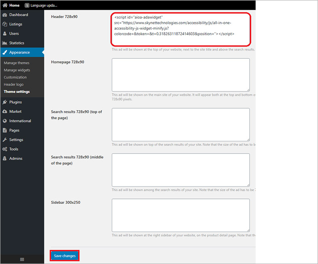Screen dimensions: 318x264
Task: Select the Header logo submenu item
Action: point(14,85)
